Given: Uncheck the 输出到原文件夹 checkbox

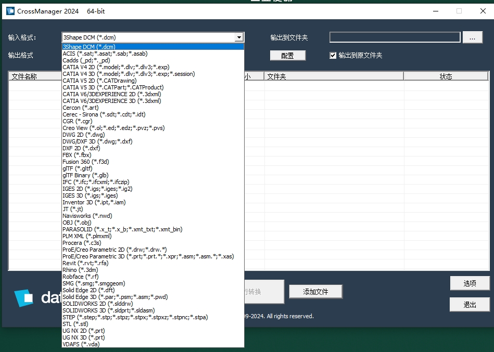Looking at the screenshot, I should [x=332, y=55].
